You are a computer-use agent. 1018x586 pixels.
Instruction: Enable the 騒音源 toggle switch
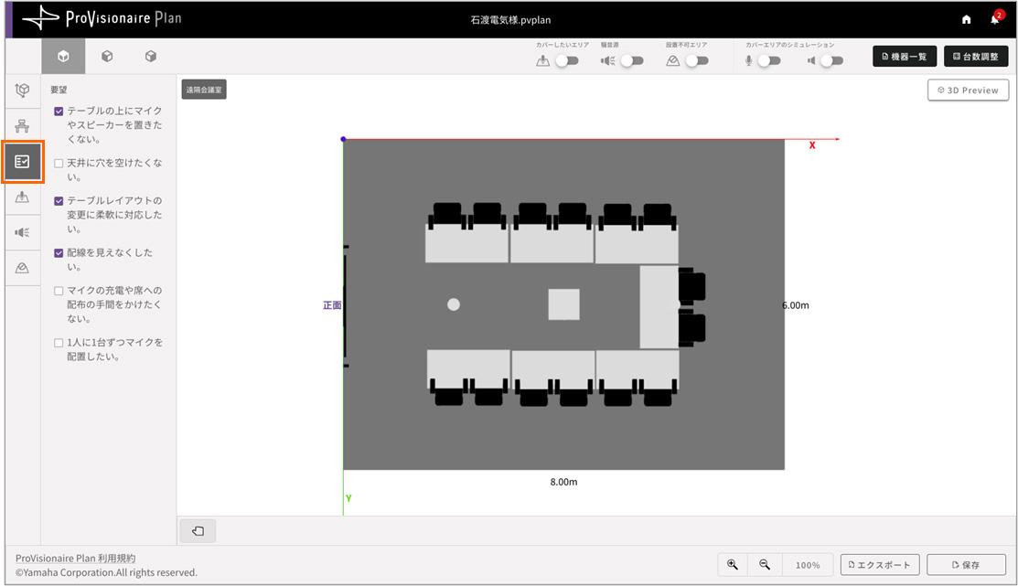(631, 61)
